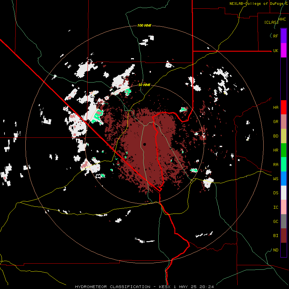Click the ND legend label

pos(276,250)
